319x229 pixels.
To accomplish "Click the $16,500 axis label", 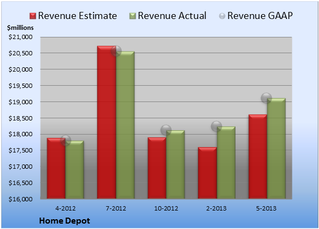I will point(21,183).
